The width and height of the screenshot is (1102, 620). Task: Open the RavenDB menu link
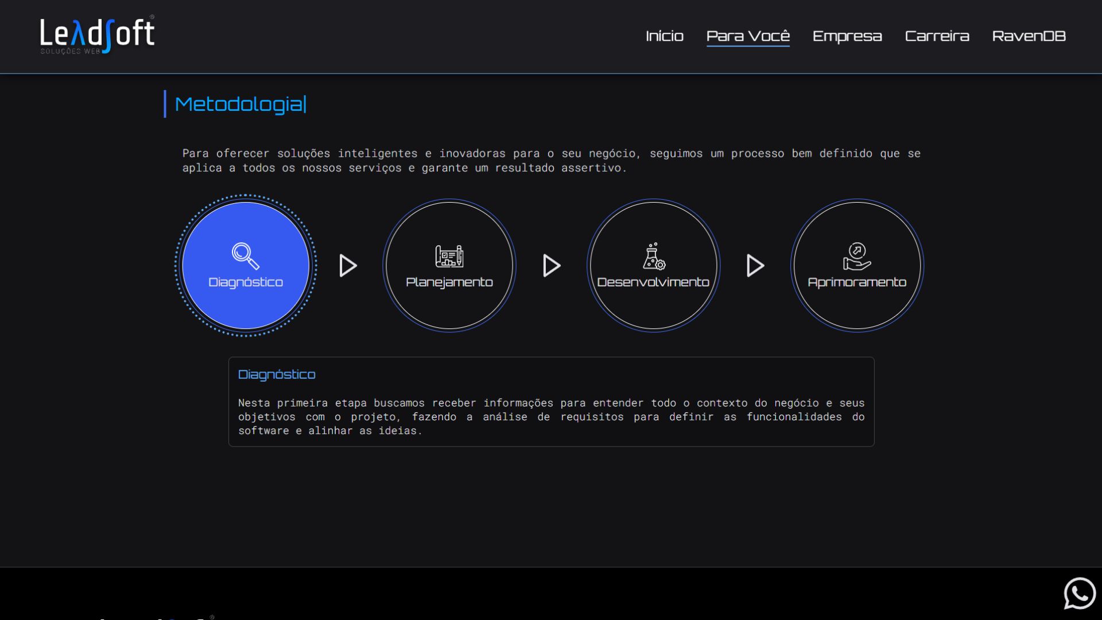1029,36
